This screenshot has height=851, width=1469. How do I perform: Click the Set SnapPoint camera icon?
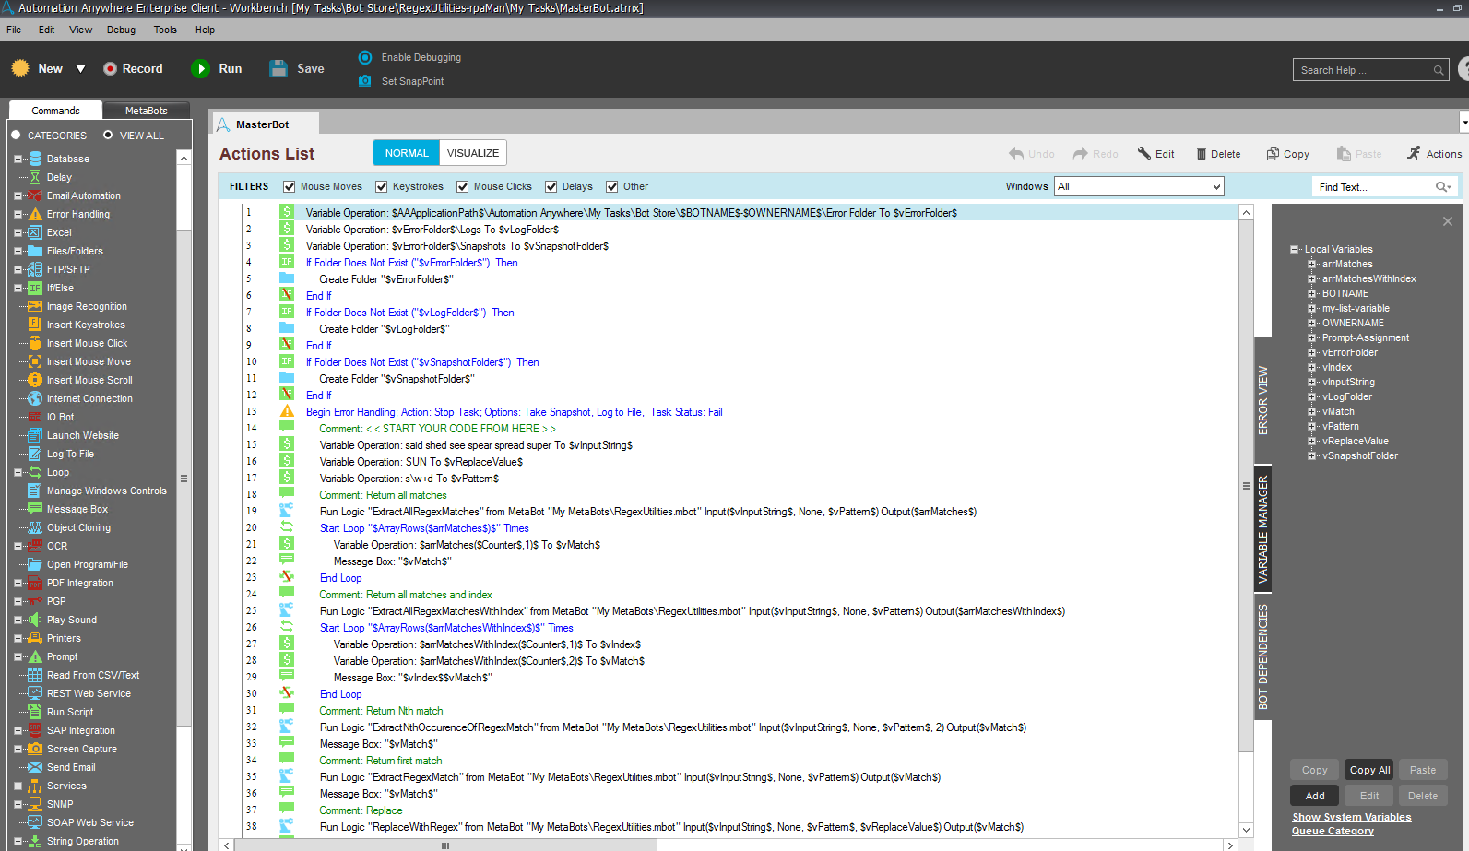coord(365,81)
